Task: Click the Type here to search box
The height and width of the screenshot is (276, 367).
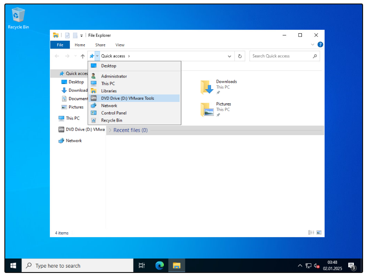Action: pyautogui.click(x=77, y=266)
